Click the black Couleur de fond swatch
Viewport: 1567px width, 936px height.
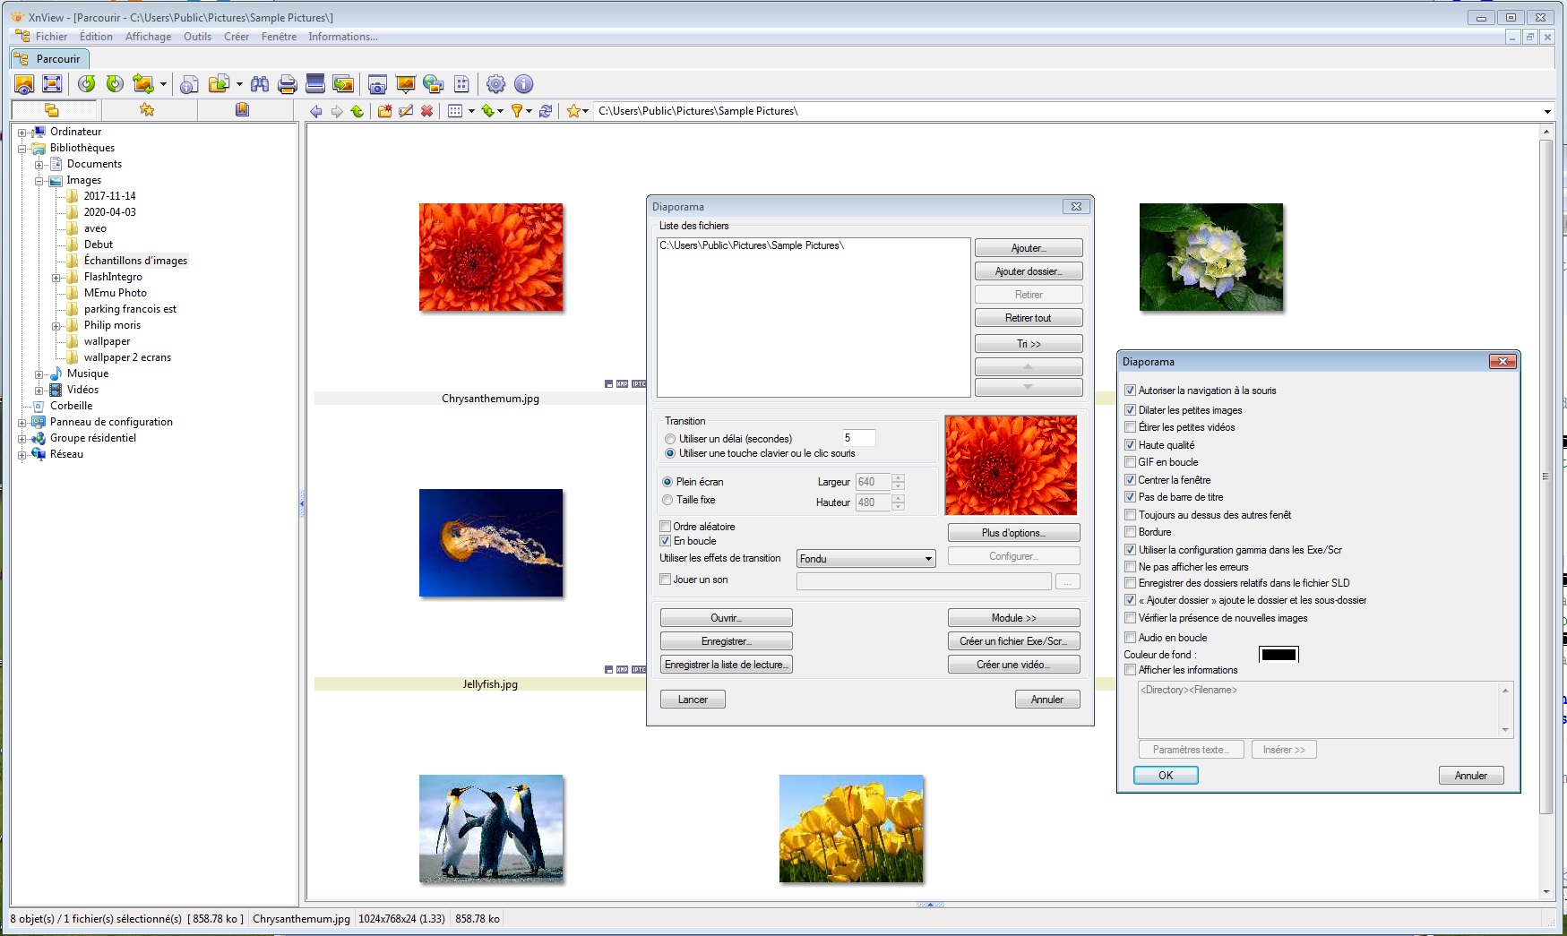pos(1279,655)
